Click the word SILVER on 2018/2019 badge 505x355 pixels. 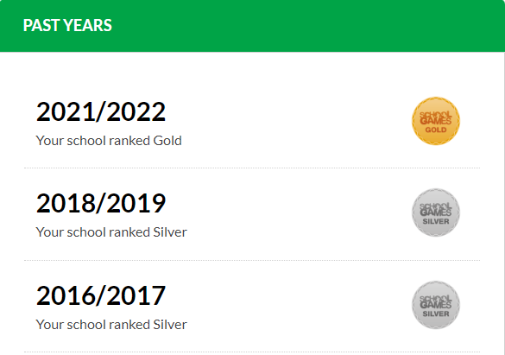point(436,222)
